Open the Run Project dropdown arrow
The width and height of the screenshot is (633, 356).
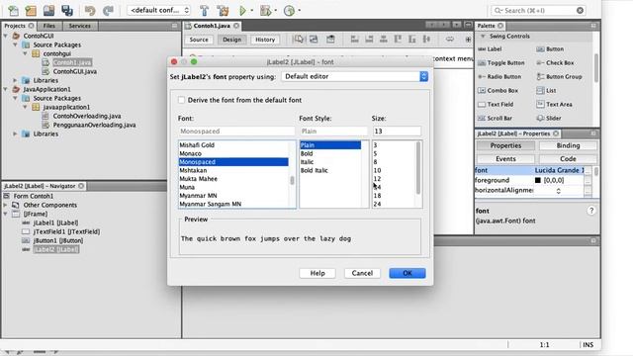252,11
